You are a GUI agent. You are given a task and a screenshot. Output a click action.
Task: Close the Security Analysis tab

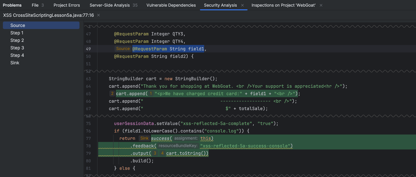(x=242, y=5)
